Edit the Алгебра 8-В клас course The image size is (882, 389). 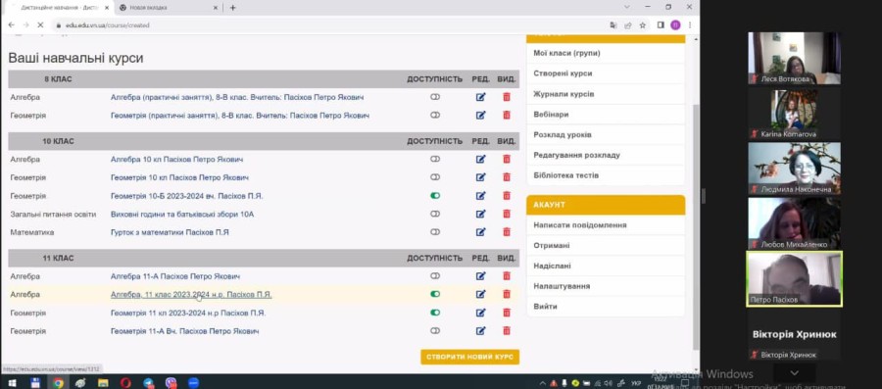[480, 97]
